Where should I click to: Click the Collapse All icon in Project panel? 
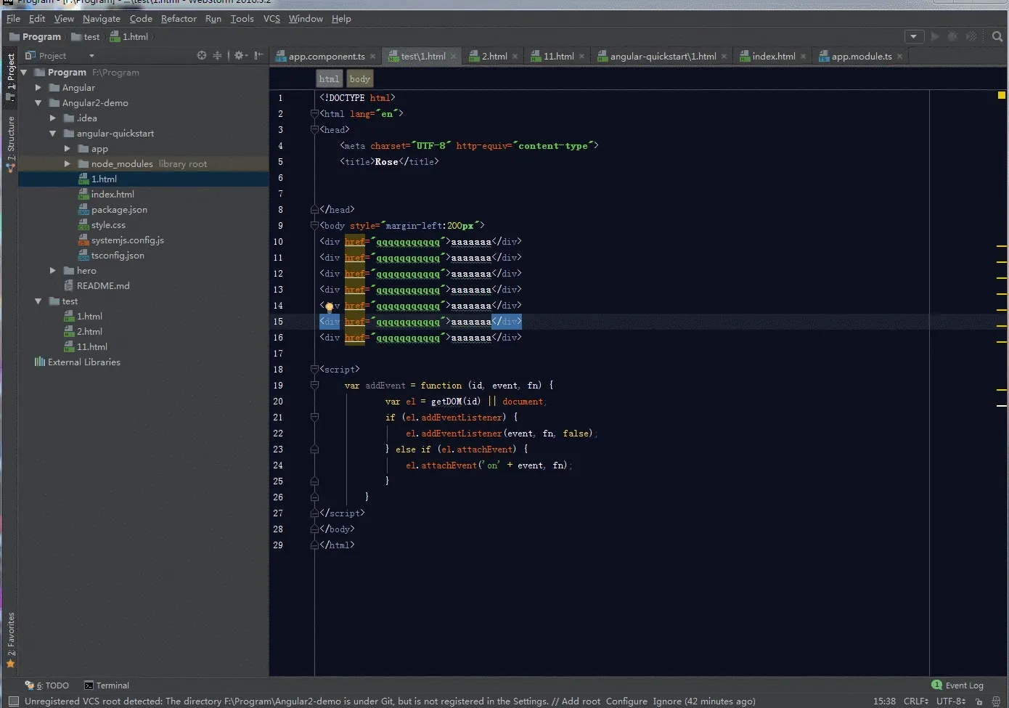point(217,55)
